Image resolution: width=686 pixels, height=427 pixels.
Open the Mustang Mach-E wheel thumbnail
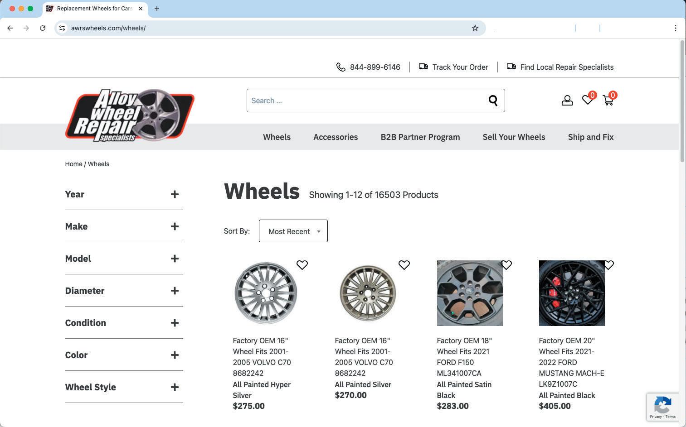pos(572,293)
